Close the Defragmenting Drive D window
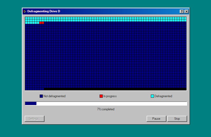This screenshot has height=137, width=211. (x=186, y=11)
